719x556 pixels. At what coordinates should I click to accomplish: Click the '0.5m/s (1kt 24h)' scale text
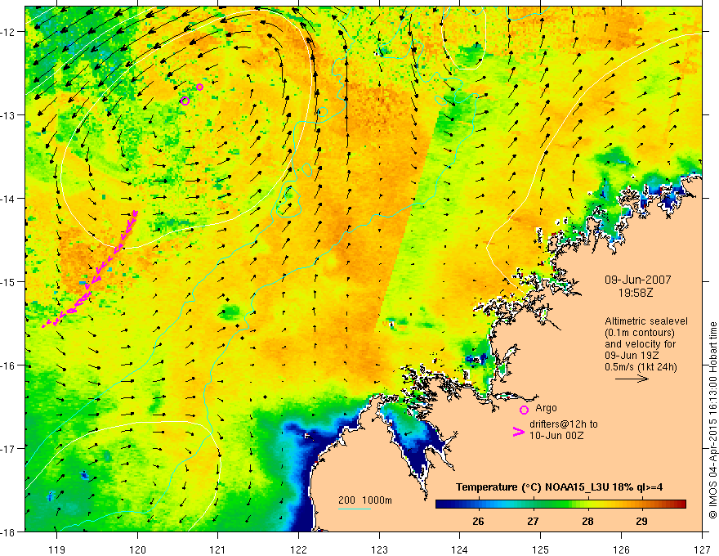[641, 366]
